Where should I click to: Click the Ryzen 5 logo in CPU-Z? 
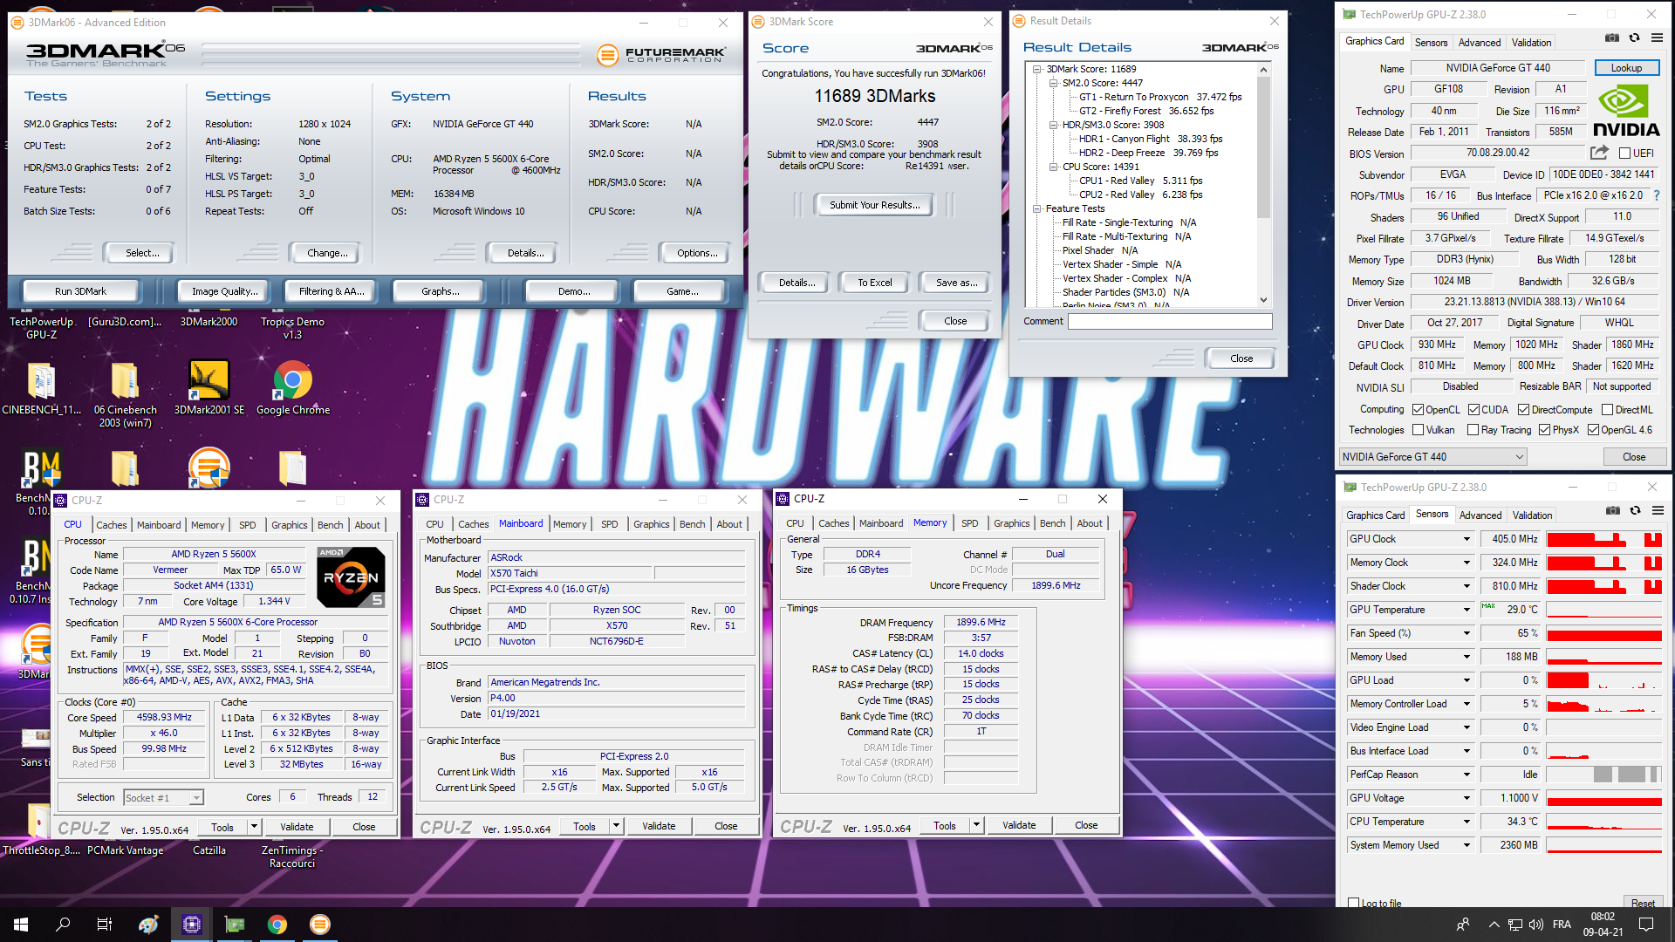[351, 577]
